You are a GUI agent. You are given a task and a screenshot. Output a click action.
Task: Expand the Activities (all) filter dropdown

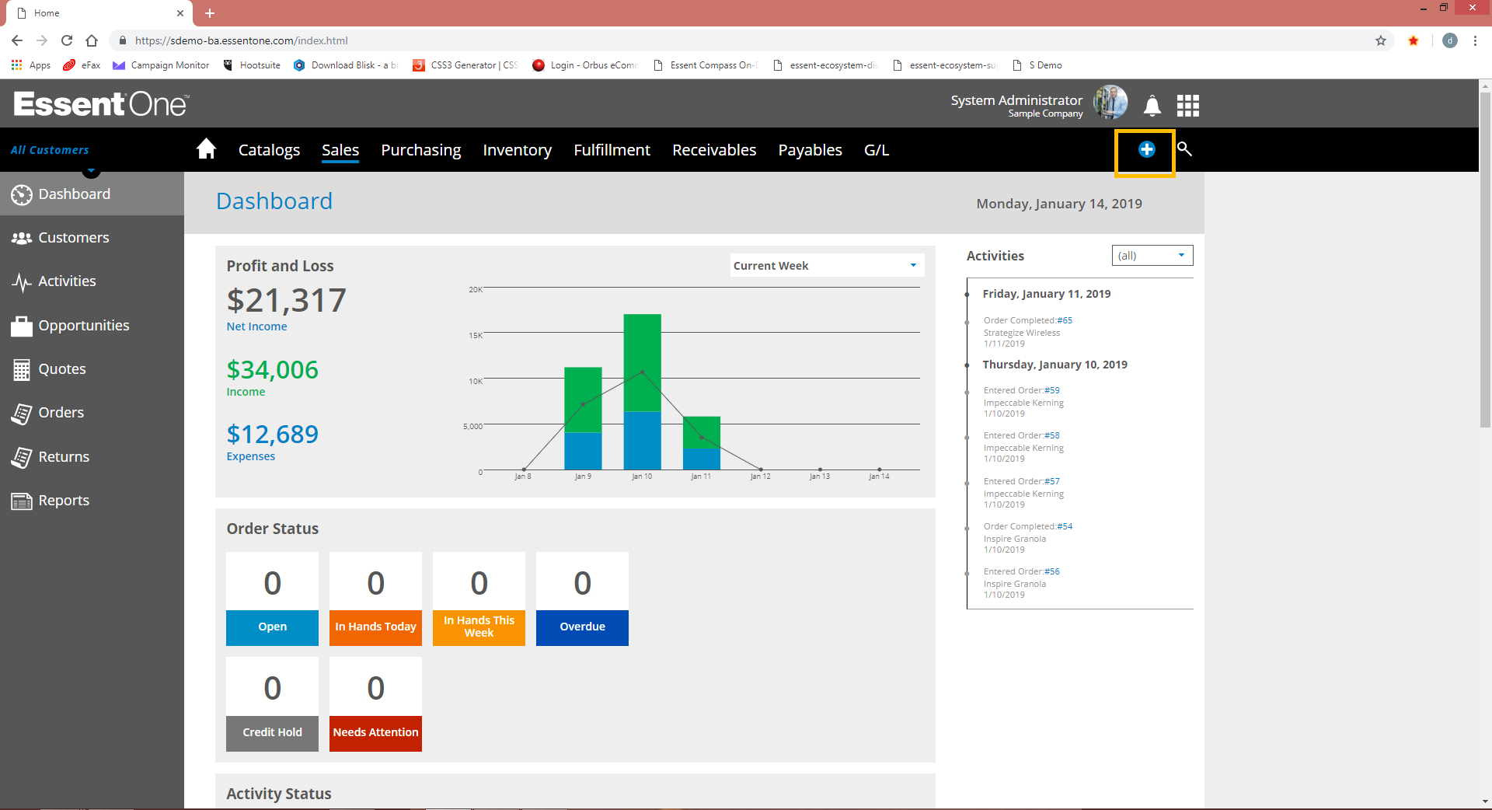tap(1152, 256)
